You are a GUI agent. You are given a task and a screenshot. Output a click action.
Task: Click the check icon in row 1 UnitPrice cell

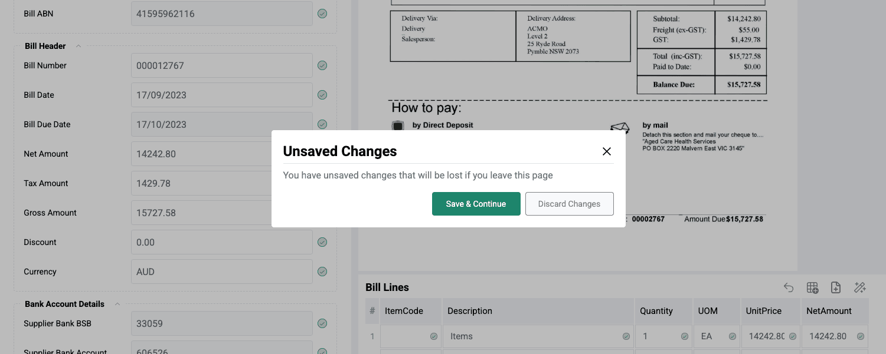click(x=793, y=336)
